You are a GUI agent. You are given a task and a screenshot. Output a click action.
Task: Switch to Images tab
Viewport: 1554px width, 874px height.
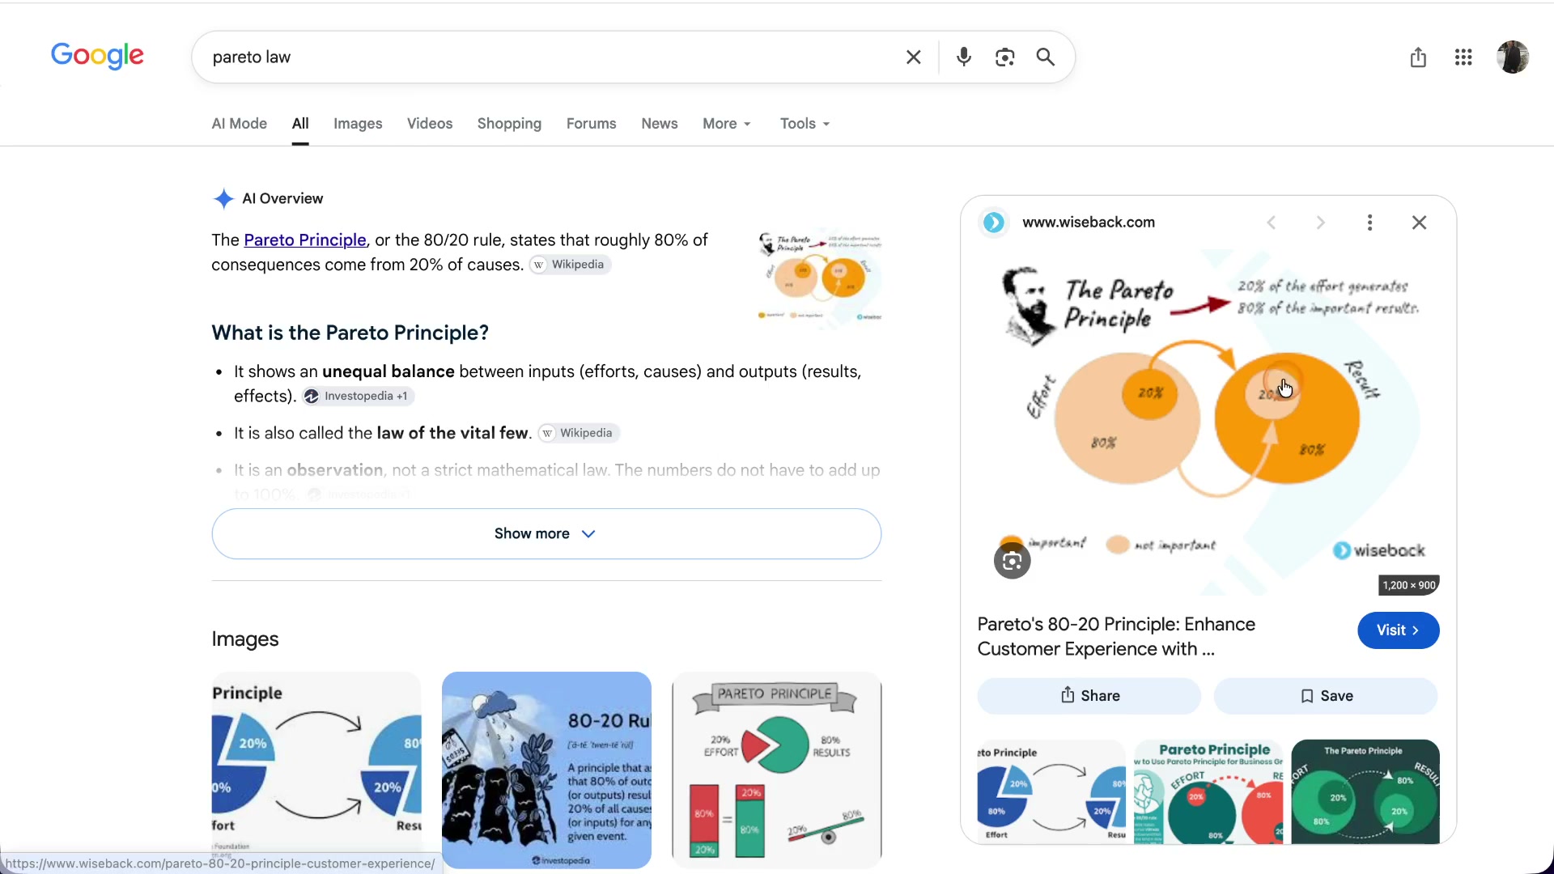click(x=358, y=124)
